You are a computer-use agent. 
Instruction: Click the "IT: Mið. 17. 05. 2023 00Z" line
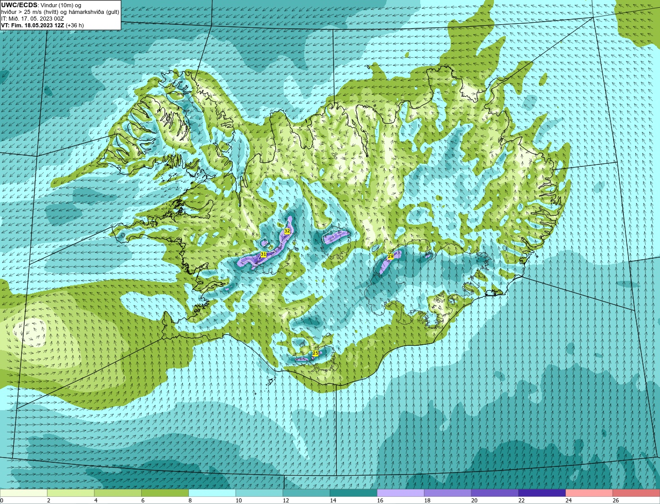(32, 19)
